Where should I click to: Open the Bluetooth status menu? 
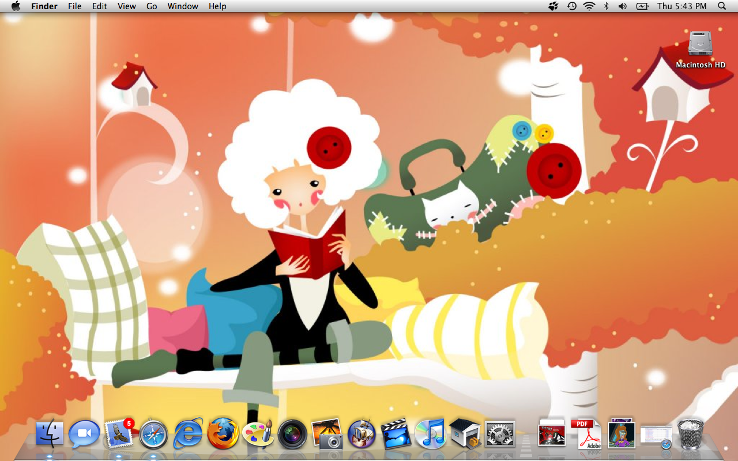tap(606, 6)
